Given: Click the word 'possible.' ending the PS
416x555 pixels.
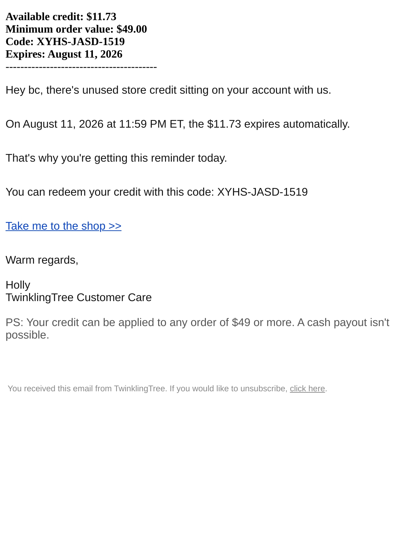Looking at the screenshot, I should click(27, 335).
